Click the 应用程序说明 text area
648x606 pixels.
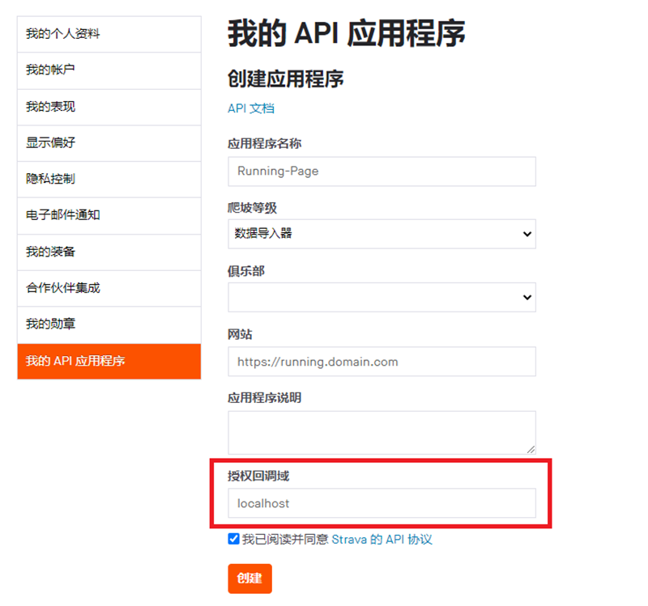382,430
